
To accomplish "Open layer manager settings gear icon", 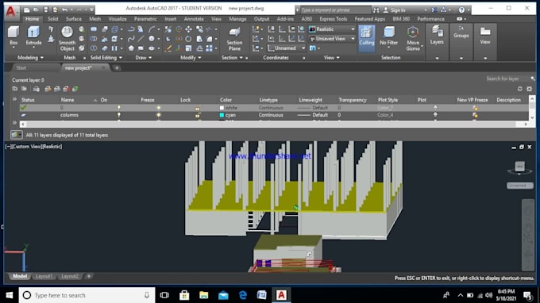I will click(x=530, y=89).
